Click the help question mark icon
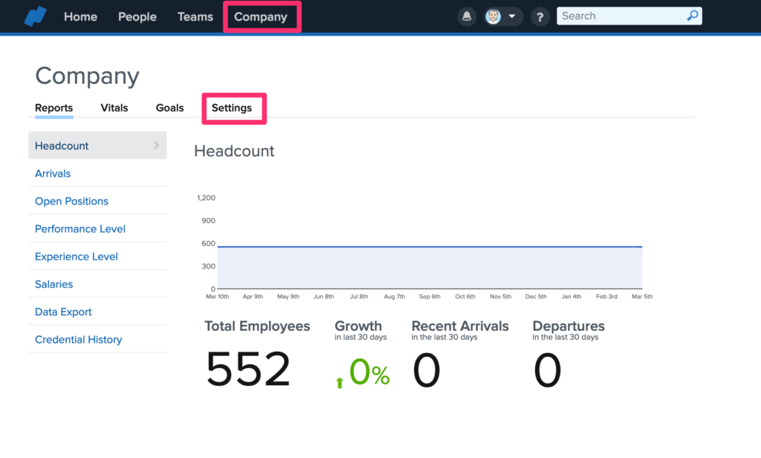Viewport: 761px width, 458px height. (x=540, y=16)
